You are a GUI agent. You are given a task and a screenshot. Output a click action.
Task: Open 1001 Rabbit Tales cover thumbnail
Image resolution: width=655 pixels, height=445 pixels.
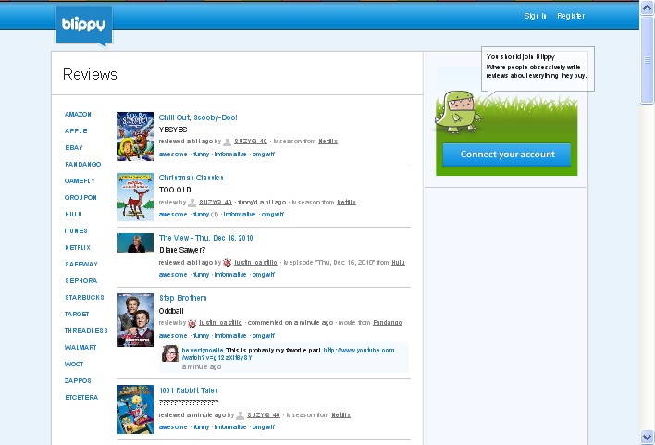pyautogui.click(x=135, y=410)
